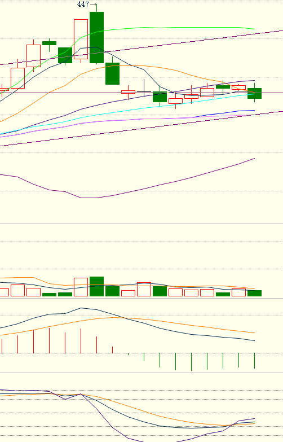Click the black doji cross candle

(144, 91)
